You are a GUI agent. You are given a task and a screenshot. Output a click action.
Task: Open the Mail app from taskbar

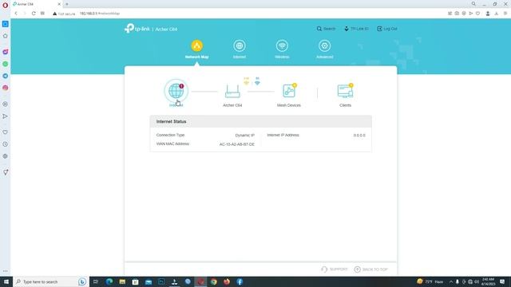coord(149,281)
